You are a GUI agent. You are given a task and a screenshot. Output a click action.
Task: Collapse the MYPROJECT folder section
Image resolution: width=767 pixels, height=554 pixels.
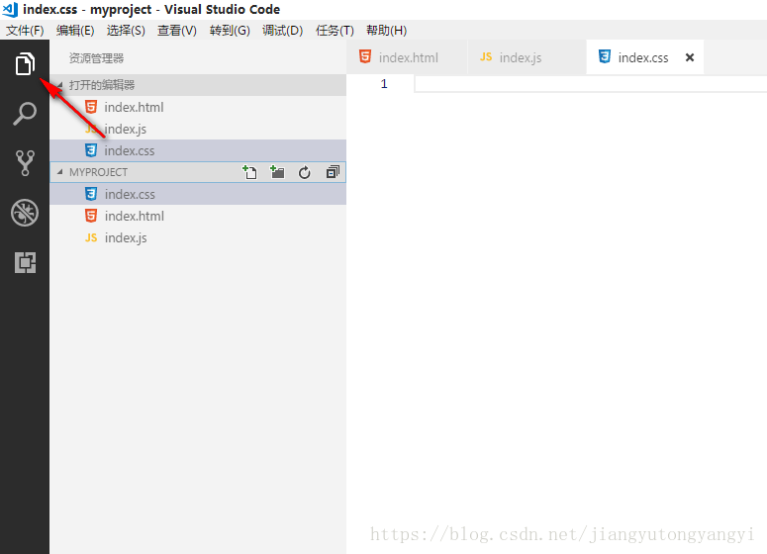pos(60,172)
